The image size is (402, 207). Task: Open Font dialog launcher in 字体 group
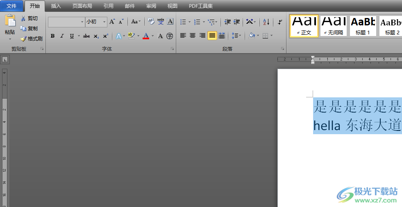tap(172, 49)
